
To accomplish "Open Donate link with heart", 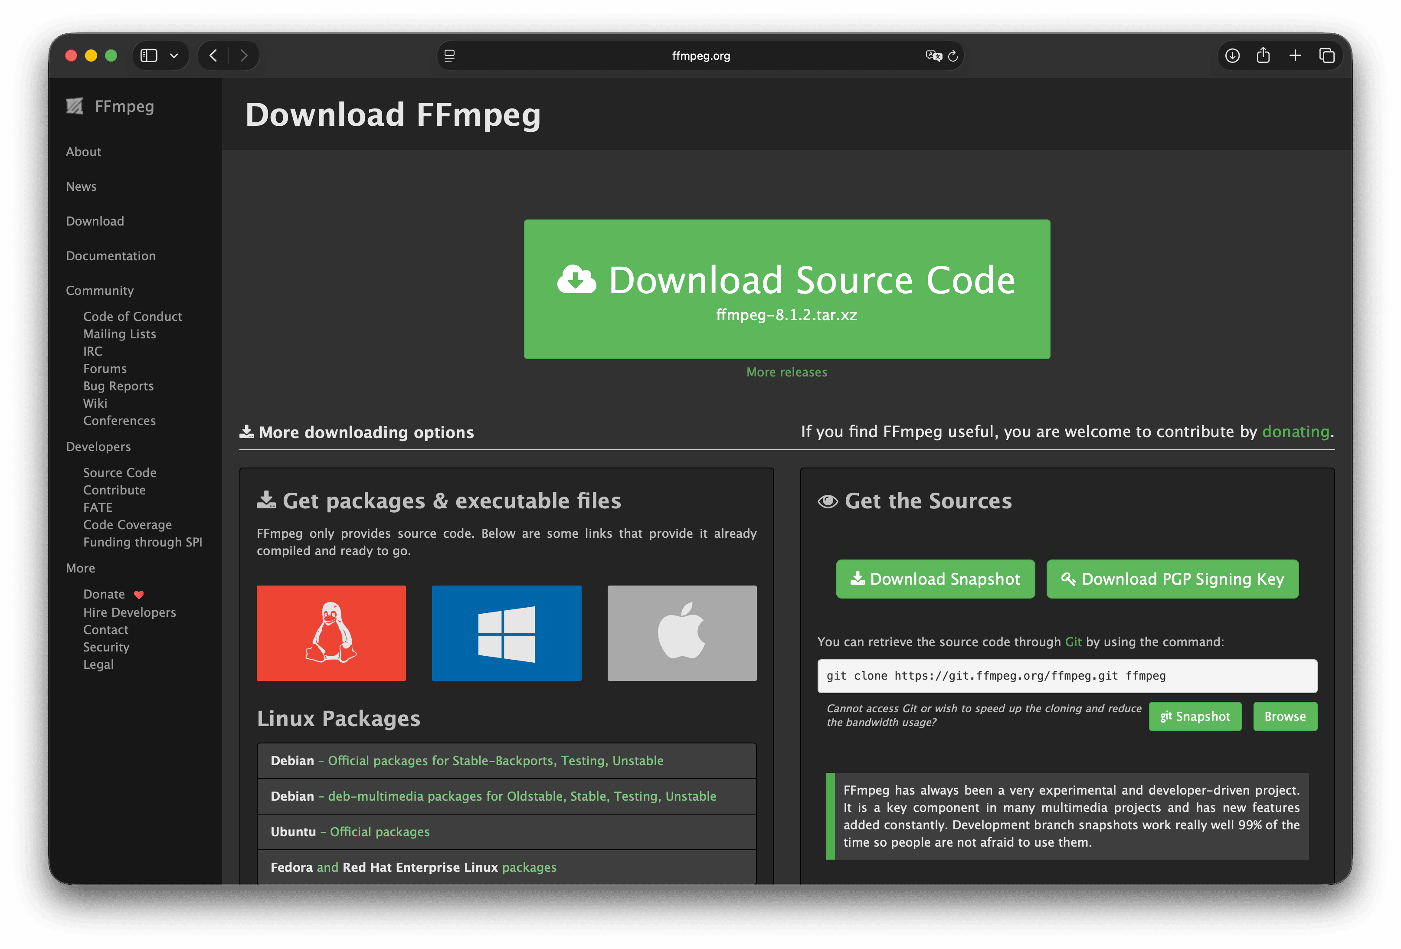I will click(113, 595).
